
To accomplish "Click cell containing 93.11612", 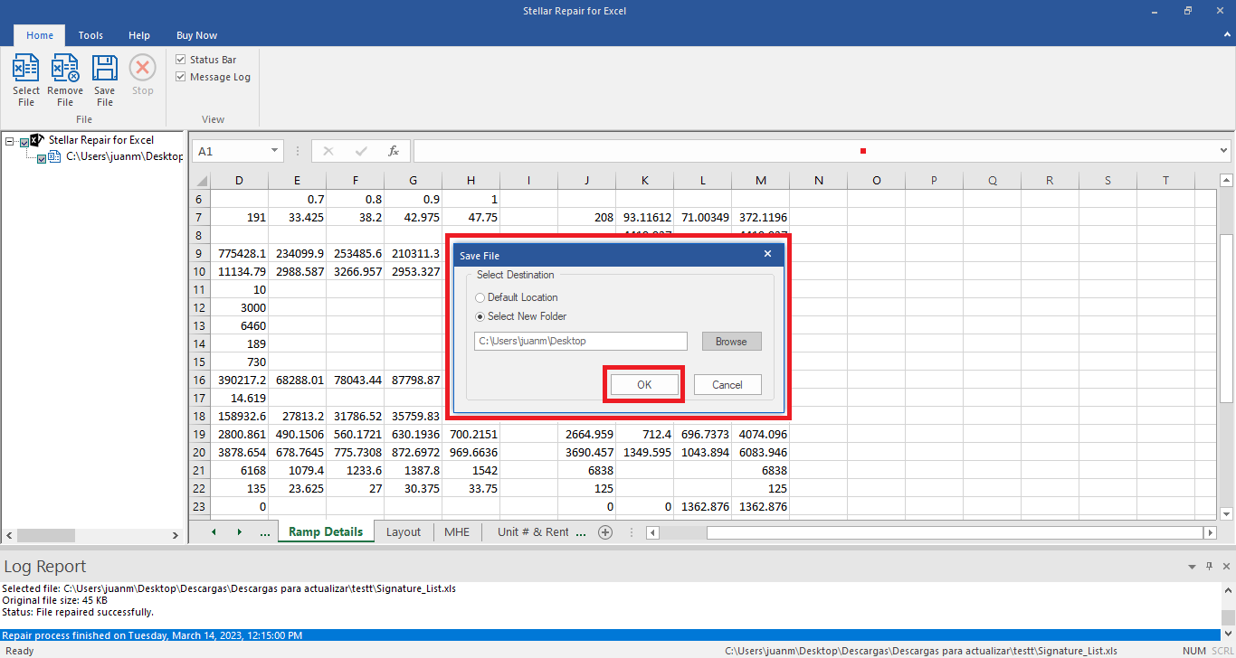I will tap(644, 217).
